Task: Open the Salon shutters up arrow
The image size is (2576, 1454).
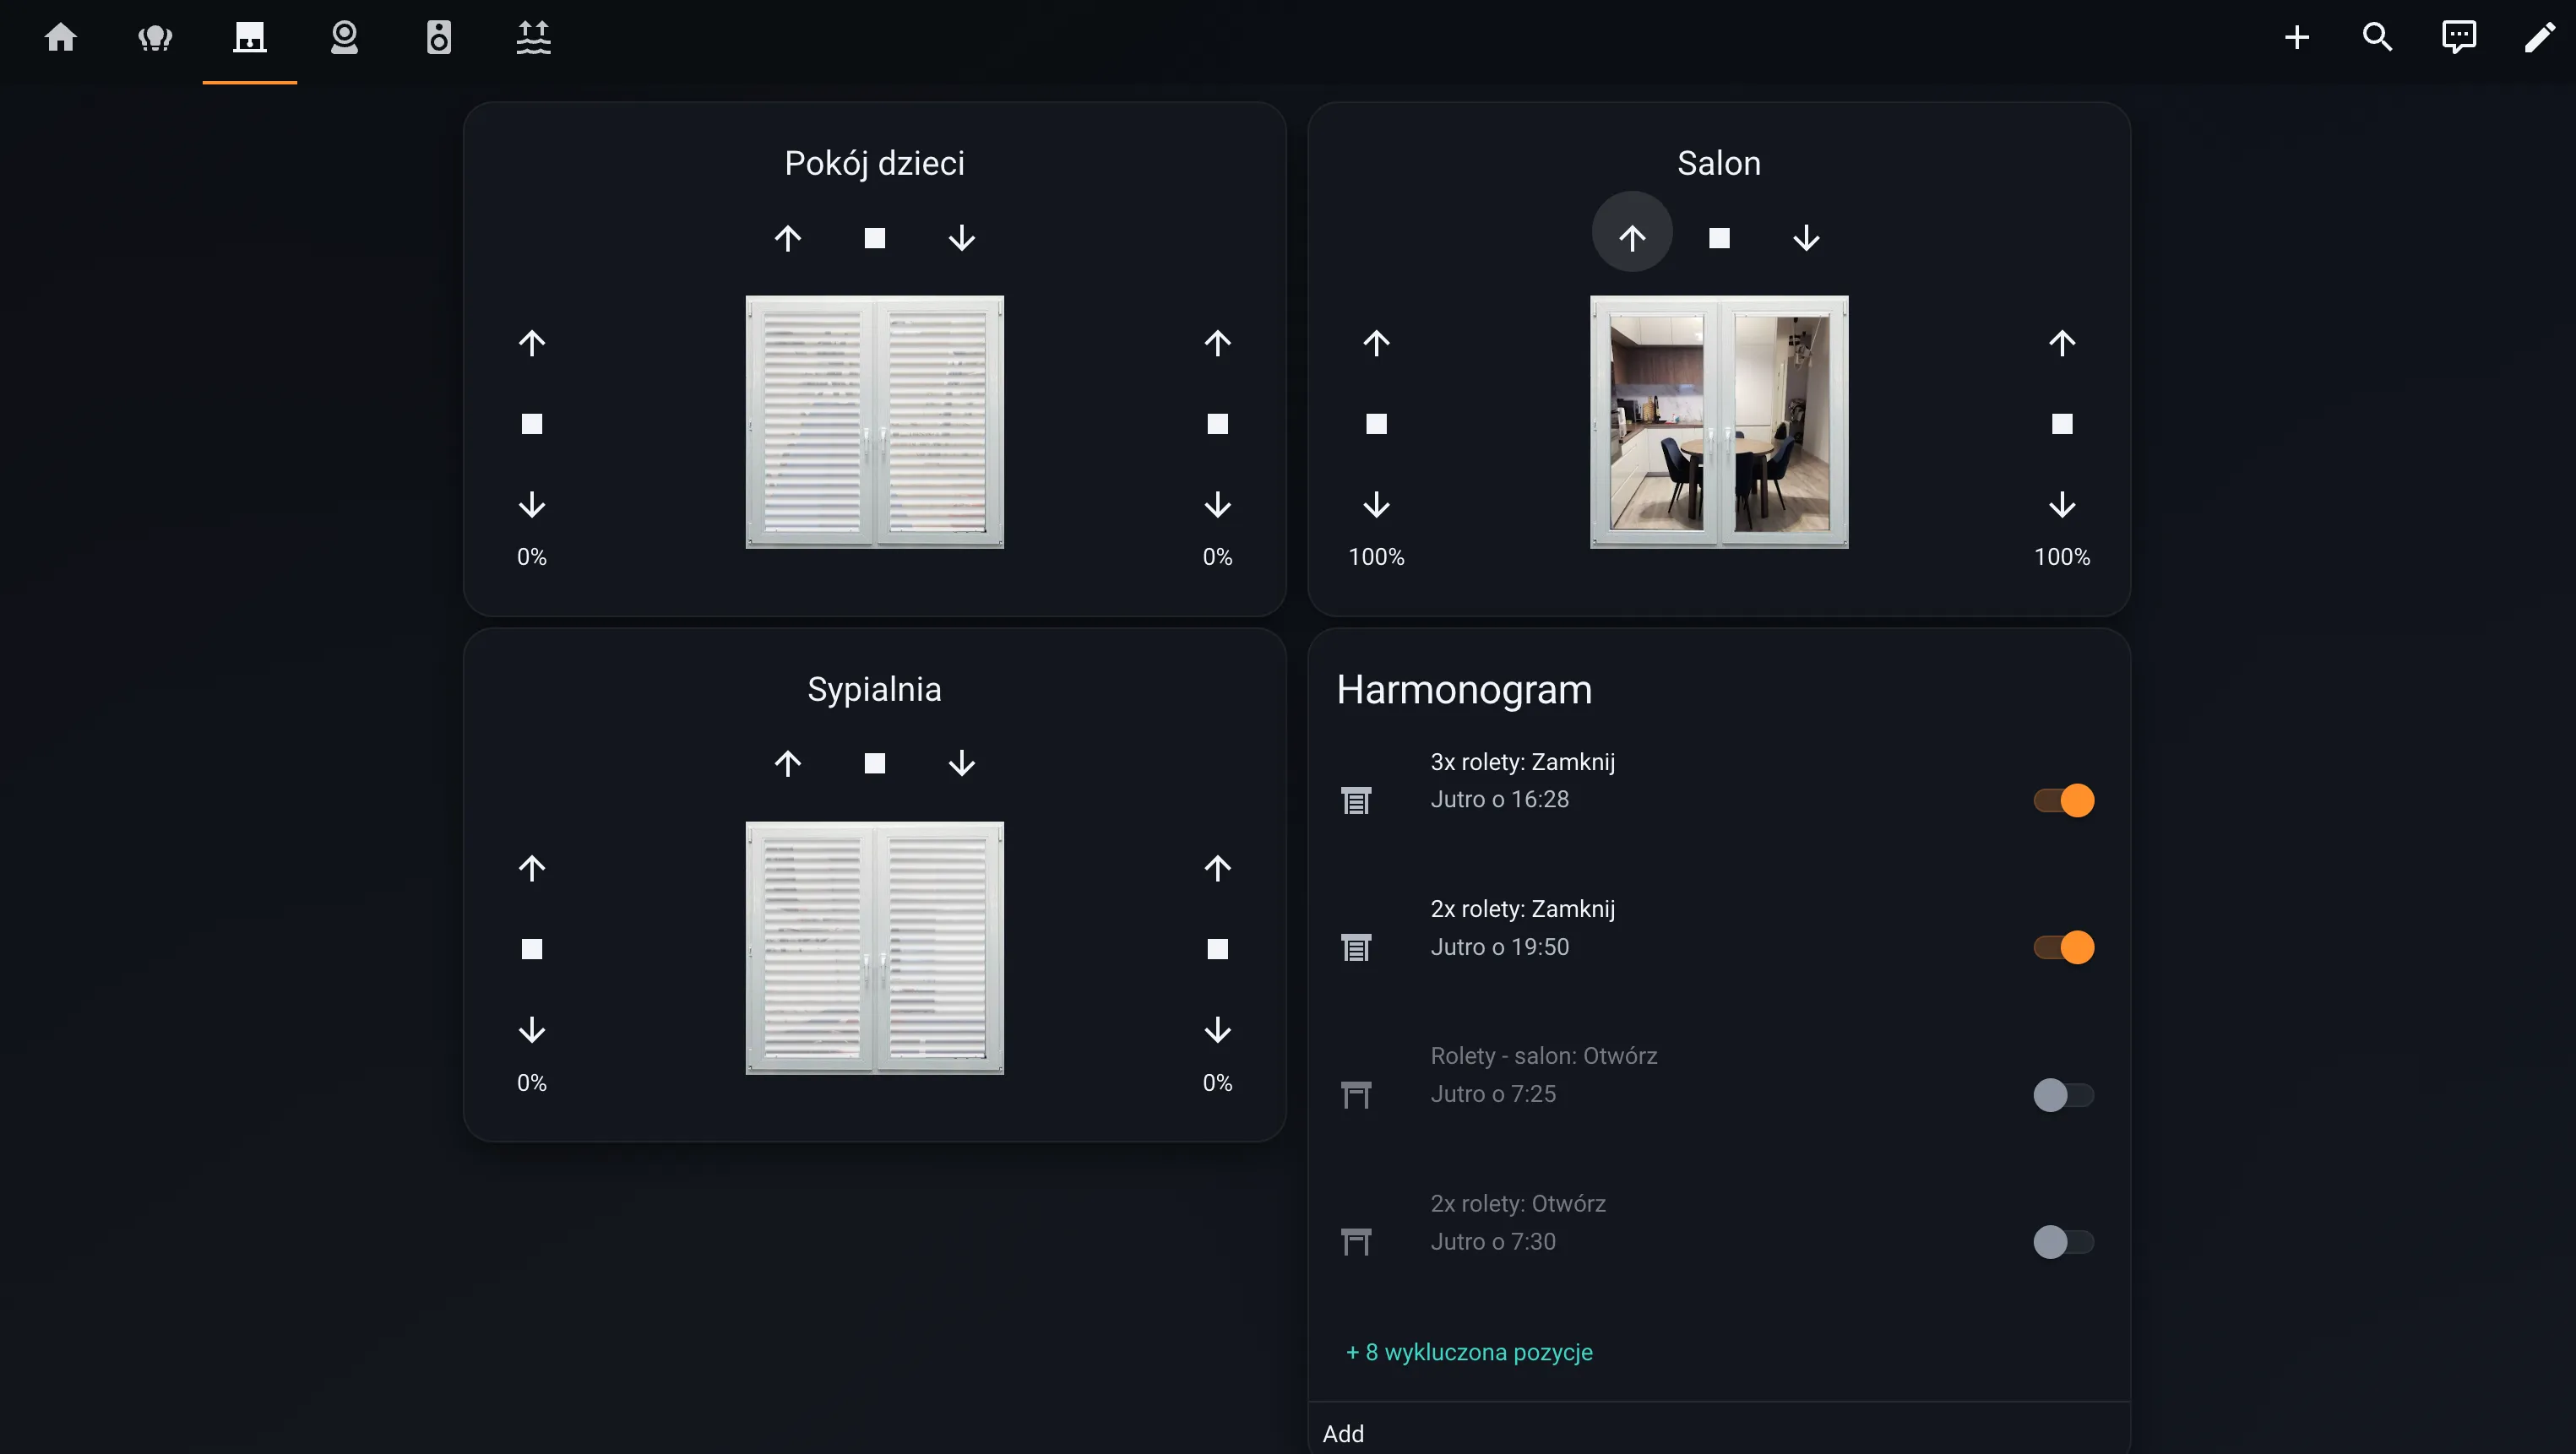Action: coord(1631,237)
